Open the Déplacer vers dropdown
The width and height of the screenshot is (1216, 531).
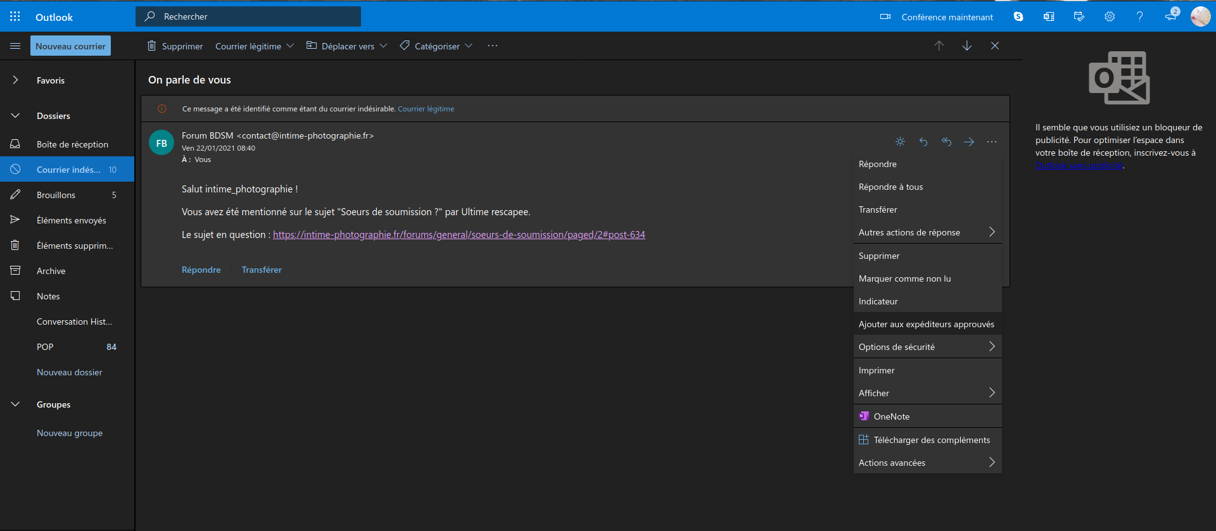(x=347, y=46)
